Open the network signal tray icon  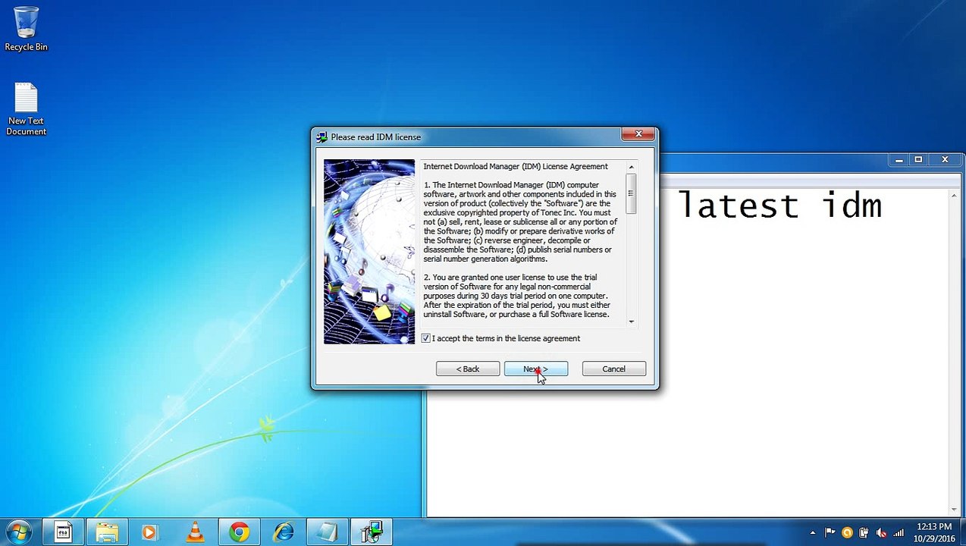tap(899, 533)
